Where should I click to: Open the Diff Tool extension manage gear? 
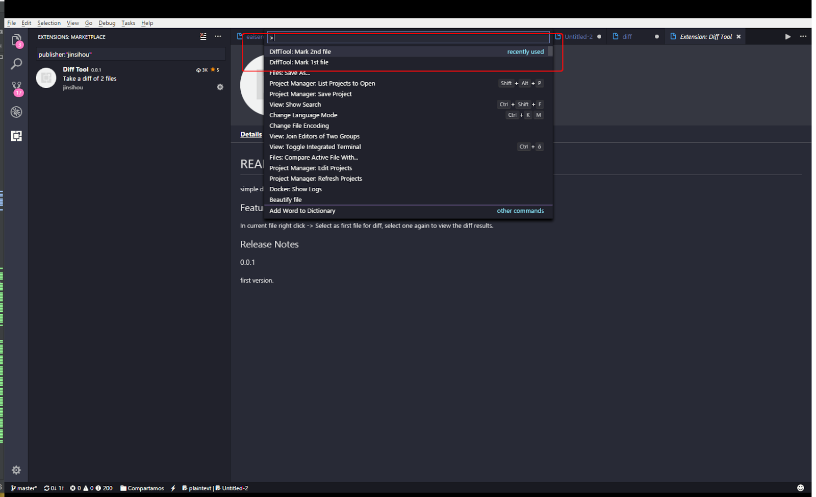(220, 87)
